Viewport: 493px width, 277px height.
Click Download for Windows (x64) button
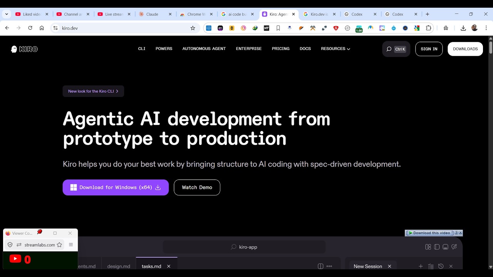(x=116, y=187)
